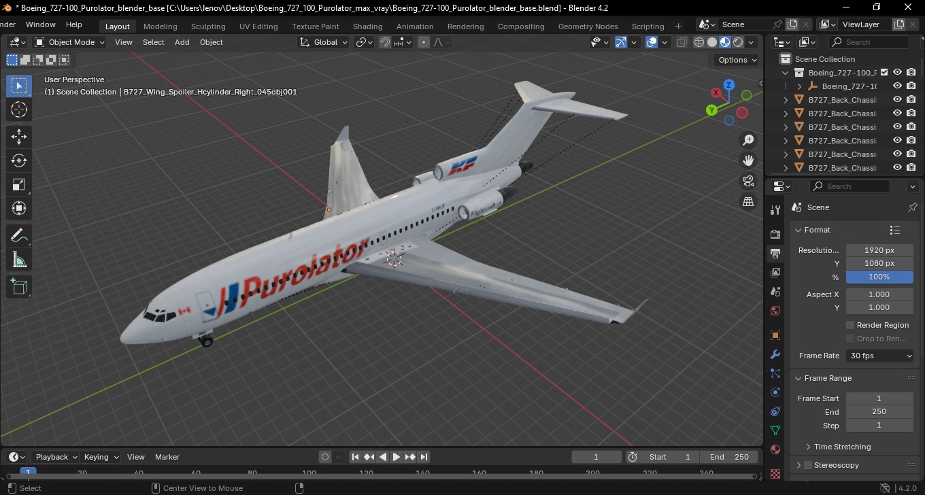925x495 pixels.
Task: Select the Measure tool
Action: tap(19, 260)
